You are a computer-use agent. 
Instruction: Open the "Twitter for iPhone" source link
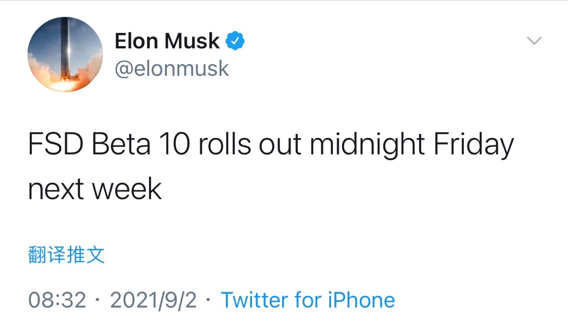(308, 300)
